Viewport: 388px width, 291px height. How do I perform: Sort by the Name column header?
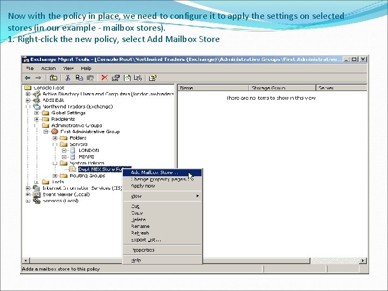click(213, 88)
